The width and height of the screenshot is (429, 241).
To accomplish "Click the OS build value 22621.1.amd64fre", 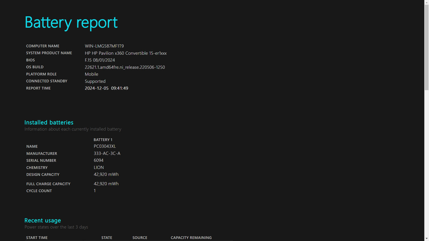I will (125, 67).
